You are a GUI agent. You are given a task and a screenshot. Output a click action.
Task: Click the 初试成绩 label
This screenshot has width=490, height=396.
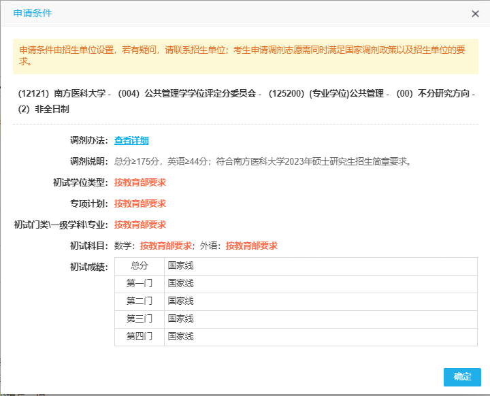[88, 267]
